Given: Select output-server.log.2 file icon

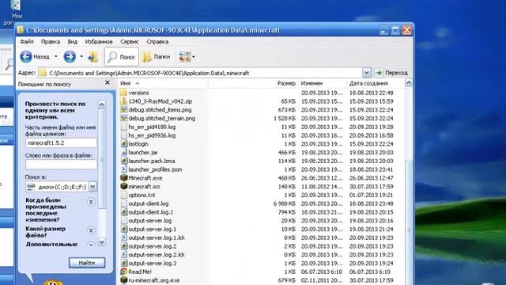Looking at the screenshot, I should [123, 246].
